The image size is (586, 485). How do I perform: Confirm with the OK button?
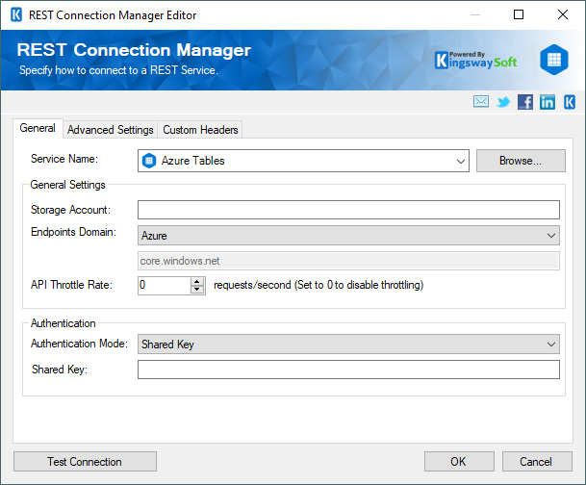459,462
